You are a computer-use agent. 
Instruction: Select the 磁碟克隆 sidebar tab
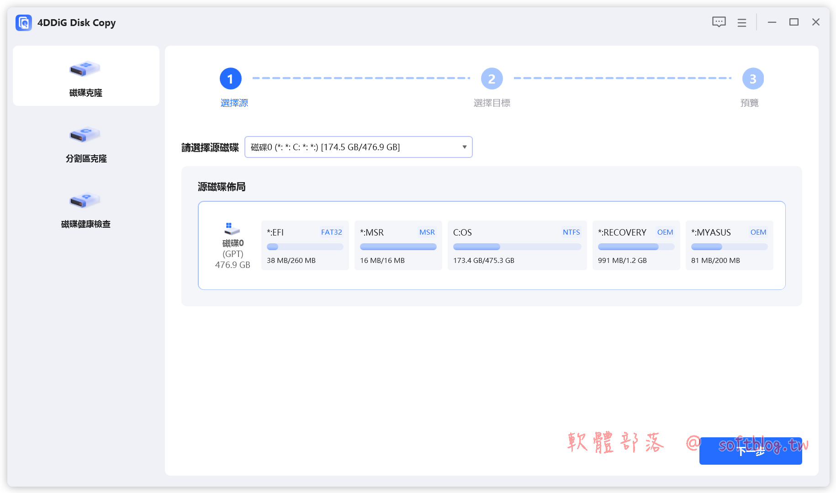point(86,76)
